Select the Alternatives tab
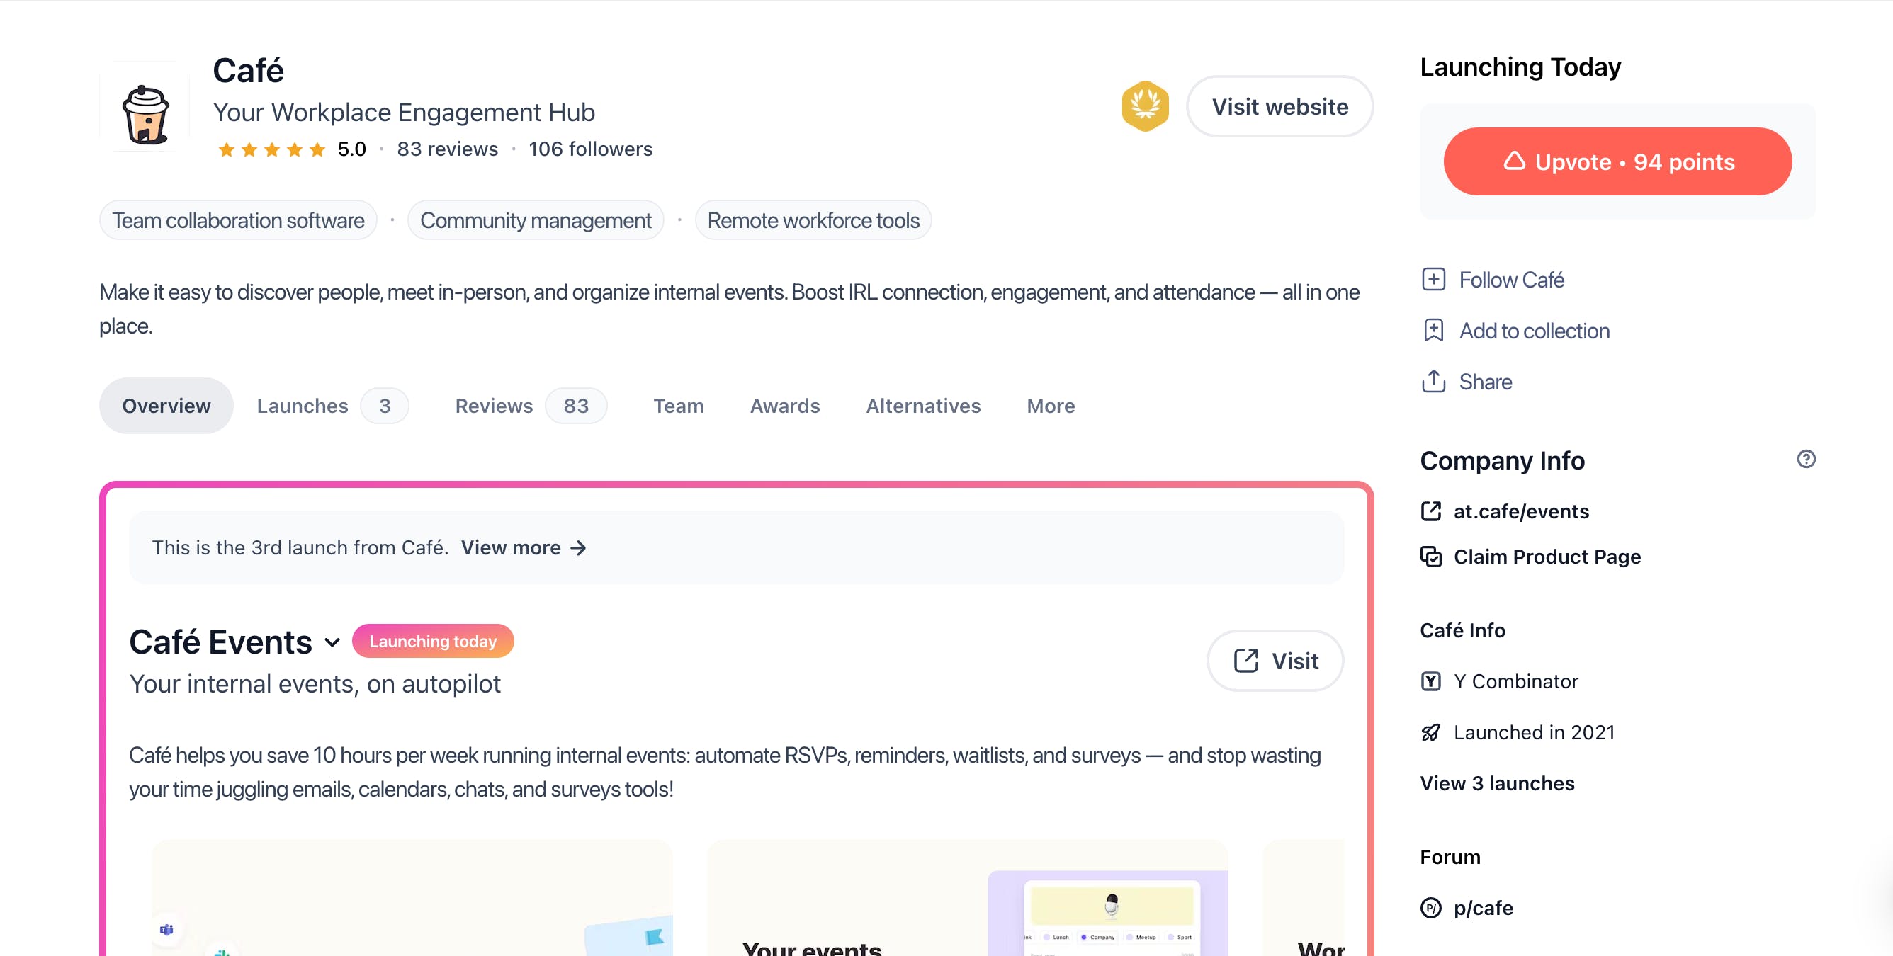 point(923,406)
